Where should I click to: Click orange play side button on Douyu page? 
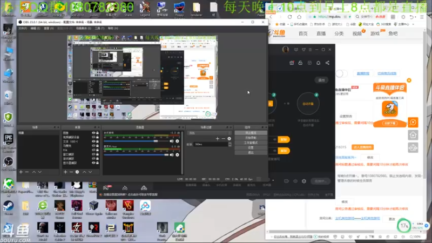pyautogui.click(x=413, y=123)
